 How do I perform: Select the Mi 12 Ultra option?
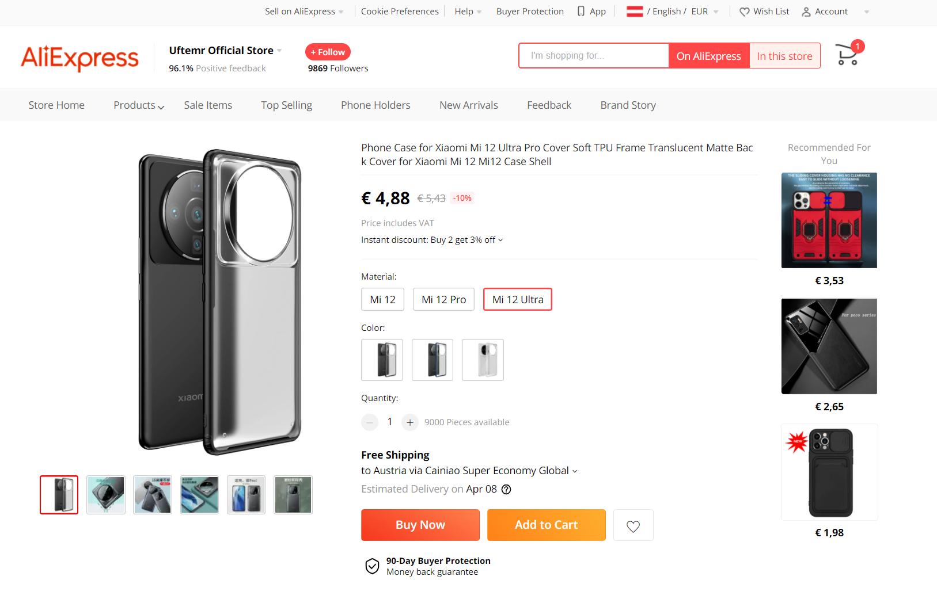(x=517, y=299)
